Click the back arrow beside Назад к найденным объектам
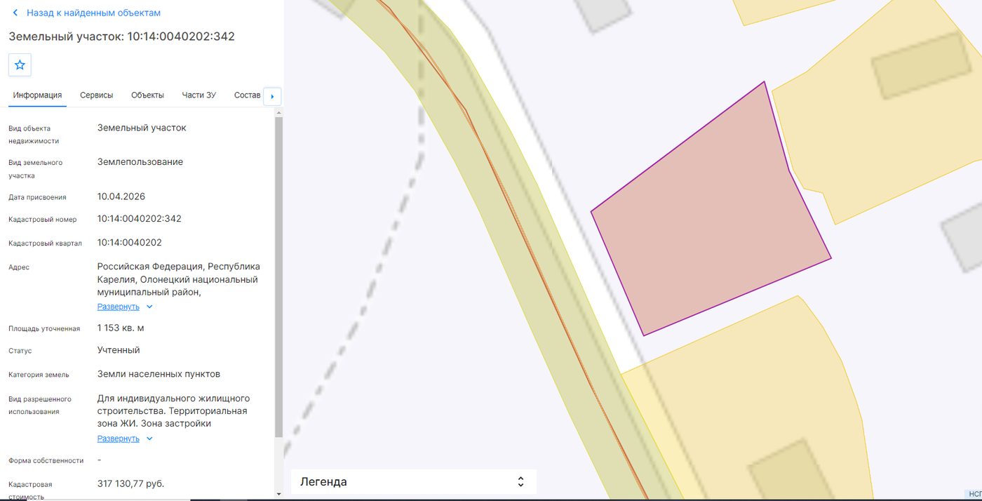982x501 pixels. 15,13
